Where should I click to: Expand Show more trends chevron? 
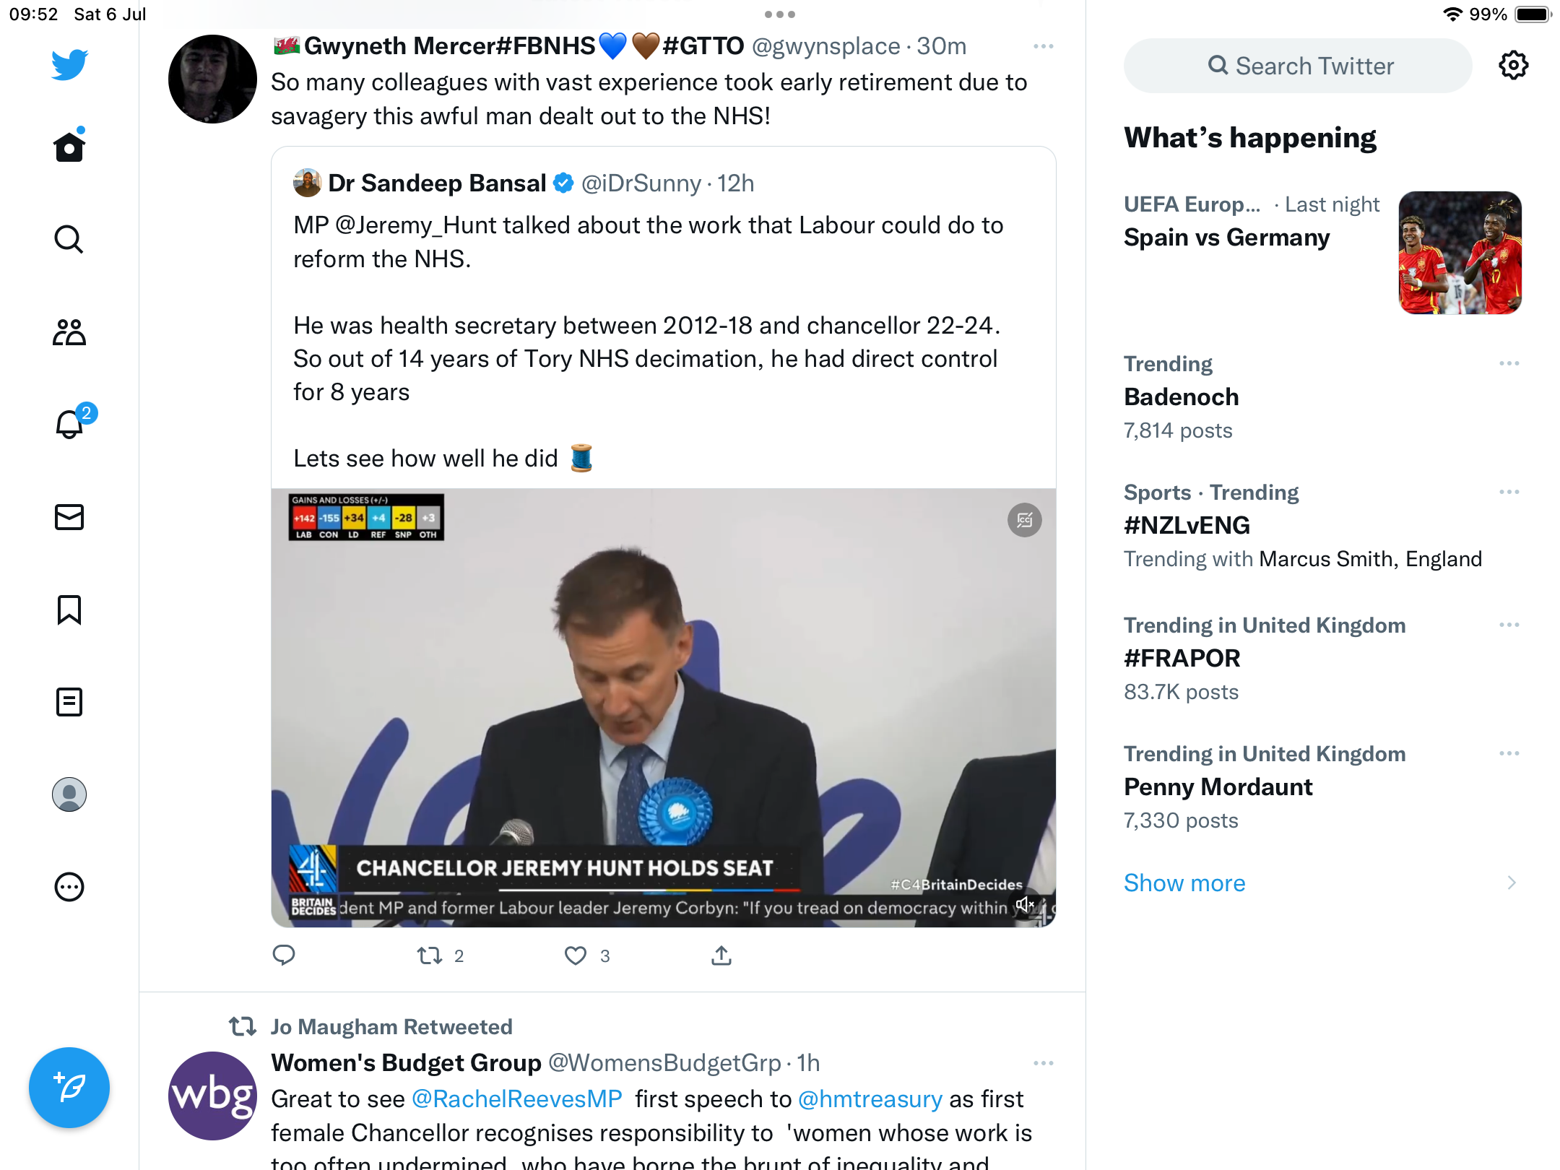coord(1511,883)
